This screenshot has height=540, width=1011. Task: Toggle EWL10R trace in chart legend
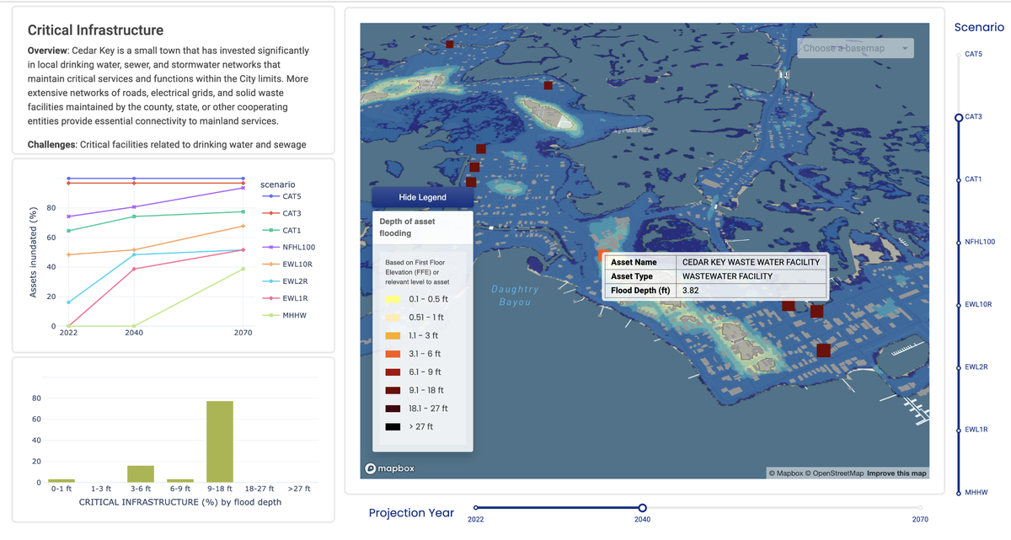coord(286,265)
